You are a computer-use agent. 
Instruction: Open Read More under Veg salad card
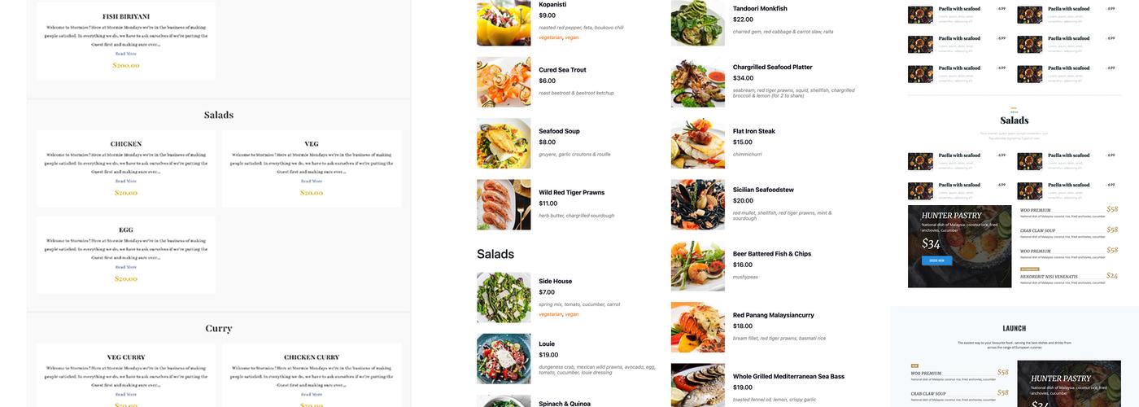pos(312,181)
